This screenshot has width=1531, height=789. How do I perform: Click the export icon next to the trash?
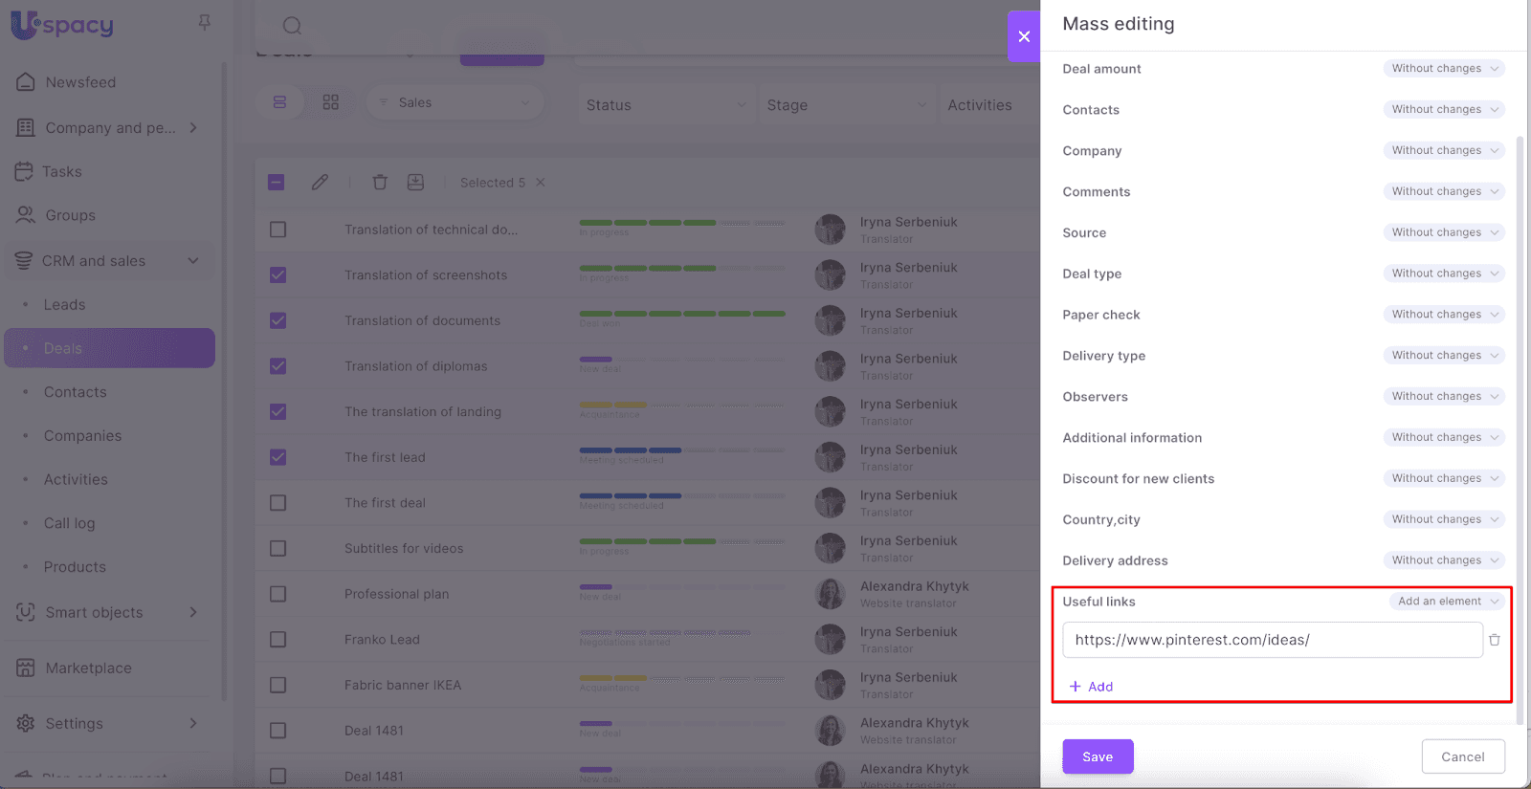(x=415, y=182)
